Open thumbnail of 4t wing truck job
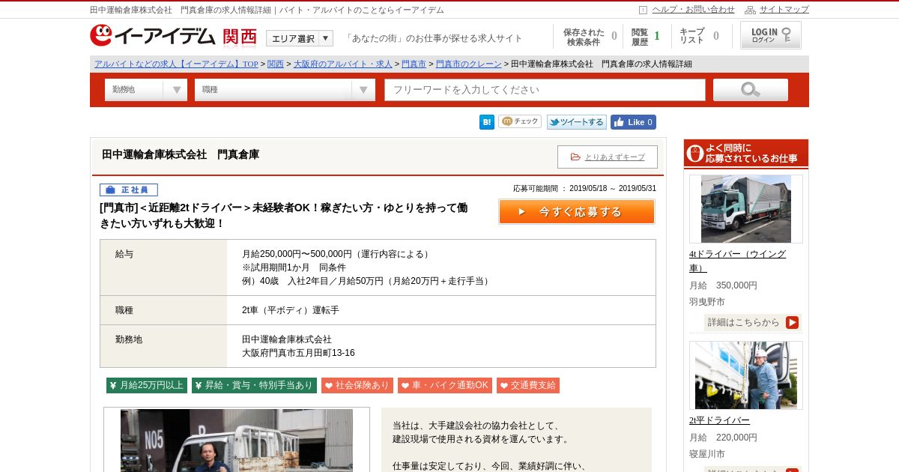The image size is (899, 472). 746,209
